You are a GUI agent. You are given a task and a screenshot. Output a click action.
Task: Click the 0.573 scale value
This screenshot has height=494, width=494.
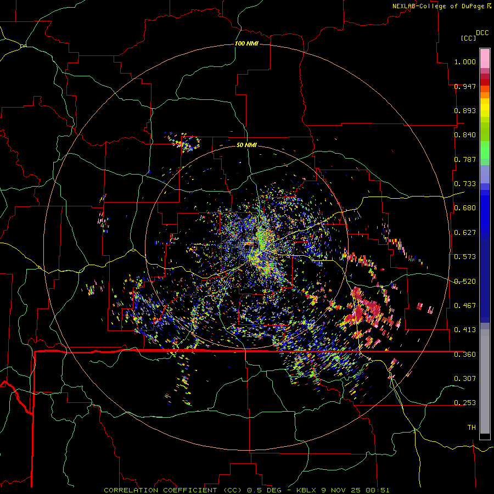465,257
